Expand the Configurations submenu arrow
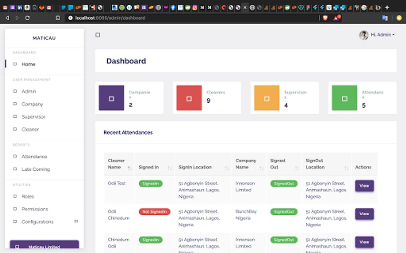406x253 pixels. [x=76, y=222]
